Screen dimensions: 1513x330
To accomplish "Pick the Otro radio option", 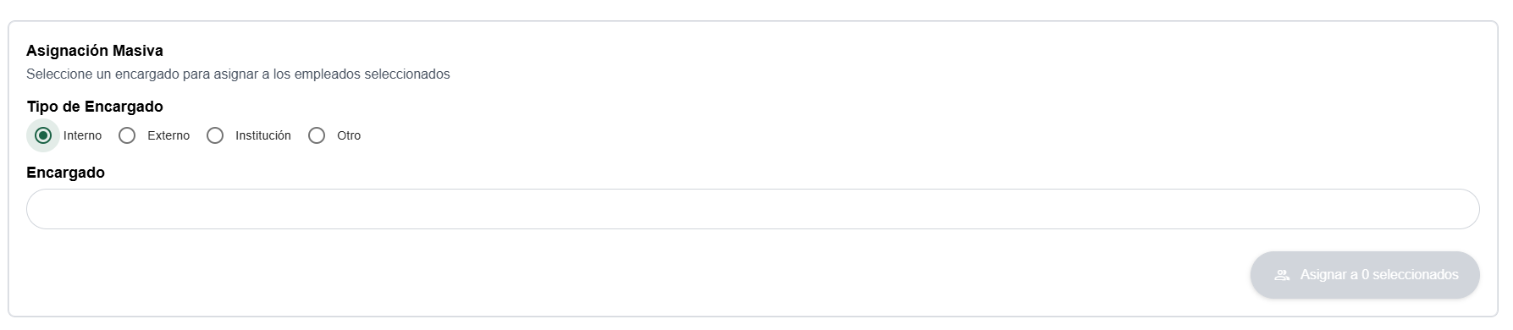I will (x=317, y=135).
